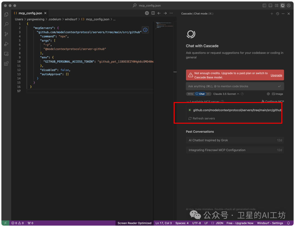
Task: Open the JSON language mode selector
Action: (x=217, y=223)
